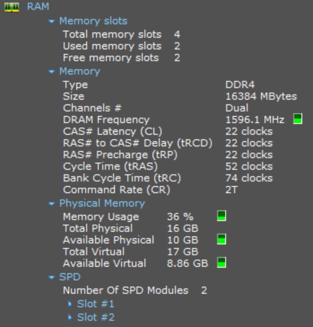Collapse the Memory slots section
This screenshot has width=313, height=327.
(51, 21)
